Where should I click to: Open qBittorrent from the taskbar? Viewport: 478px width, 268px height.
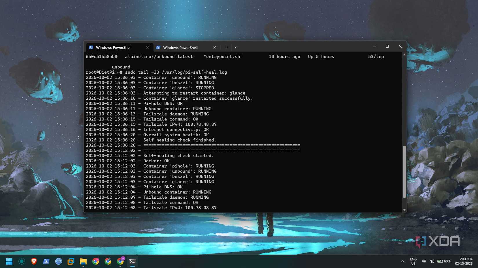coord(59,261)
